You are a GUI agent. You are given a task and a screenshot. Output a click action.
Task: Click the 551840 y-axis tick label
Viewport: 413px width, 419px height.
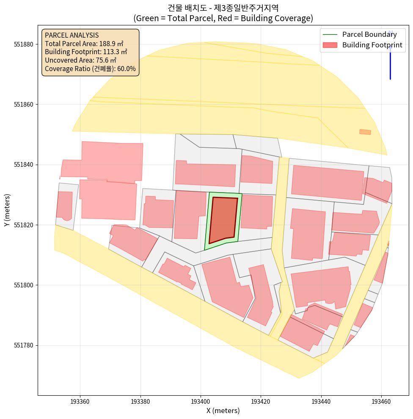coord(25,165)
